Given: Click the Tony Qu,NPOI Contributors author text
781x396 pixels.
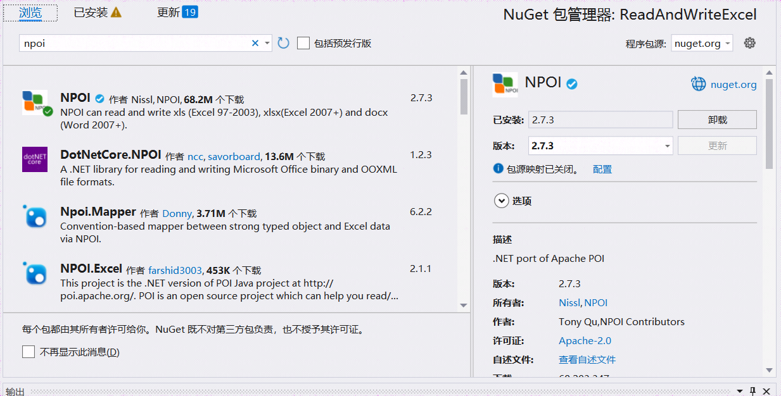Looking at the screenshot, I should pyautogui.click(x=621, y=321).
